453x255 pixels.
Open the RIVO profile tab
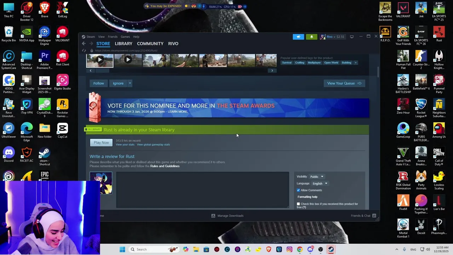(x=173, y=44)
